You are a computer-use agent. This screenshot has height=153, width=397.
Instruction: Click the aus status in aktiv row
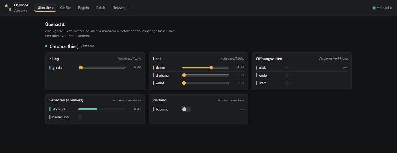345,68
